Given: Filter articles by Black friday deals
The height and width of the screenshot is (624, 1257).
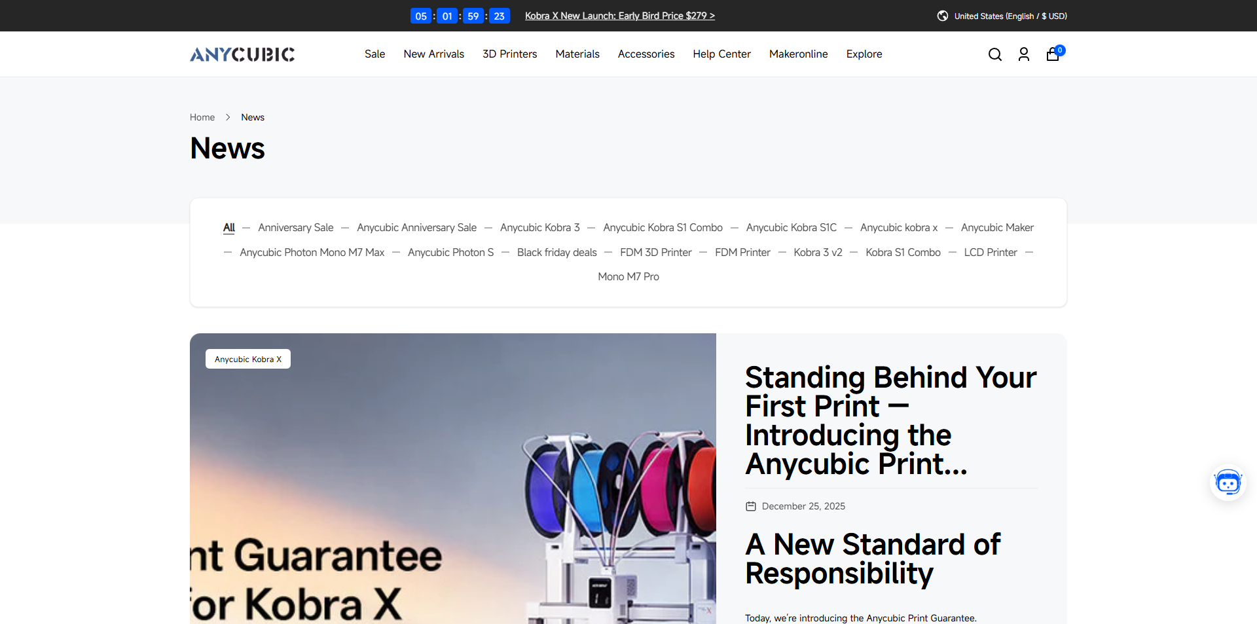Looking at the screenshot, I should coord(556,252).
